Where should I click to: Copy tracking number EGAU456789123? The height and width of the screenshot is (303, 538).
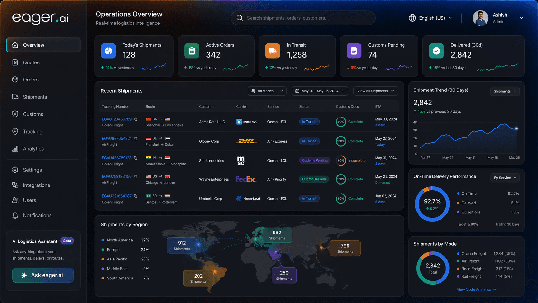coord(136,158)
